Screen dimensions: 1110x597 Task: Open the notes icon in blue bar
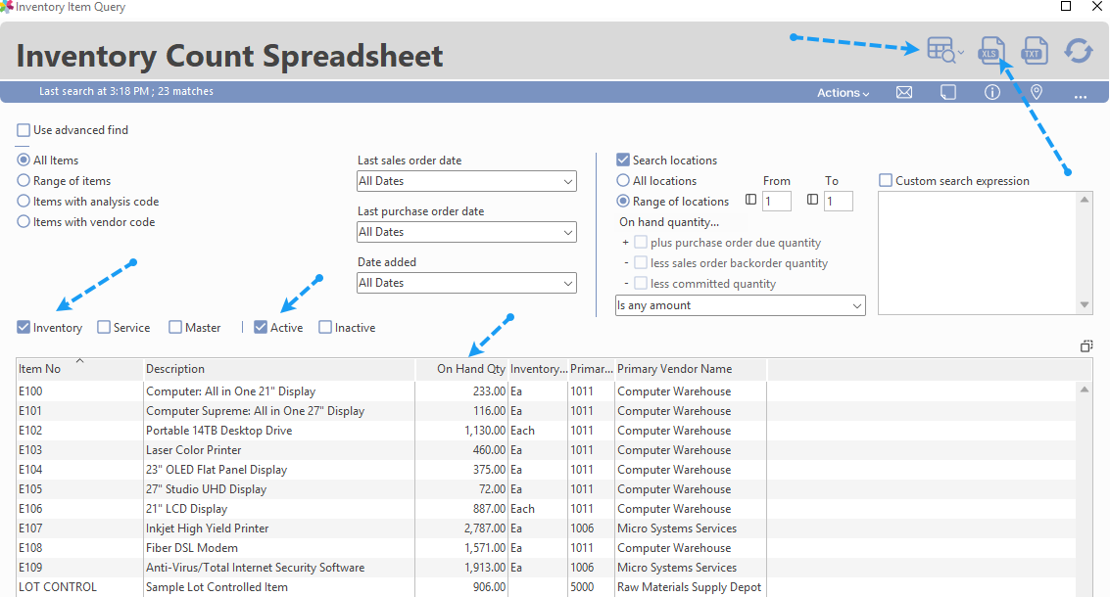[948, 93]
